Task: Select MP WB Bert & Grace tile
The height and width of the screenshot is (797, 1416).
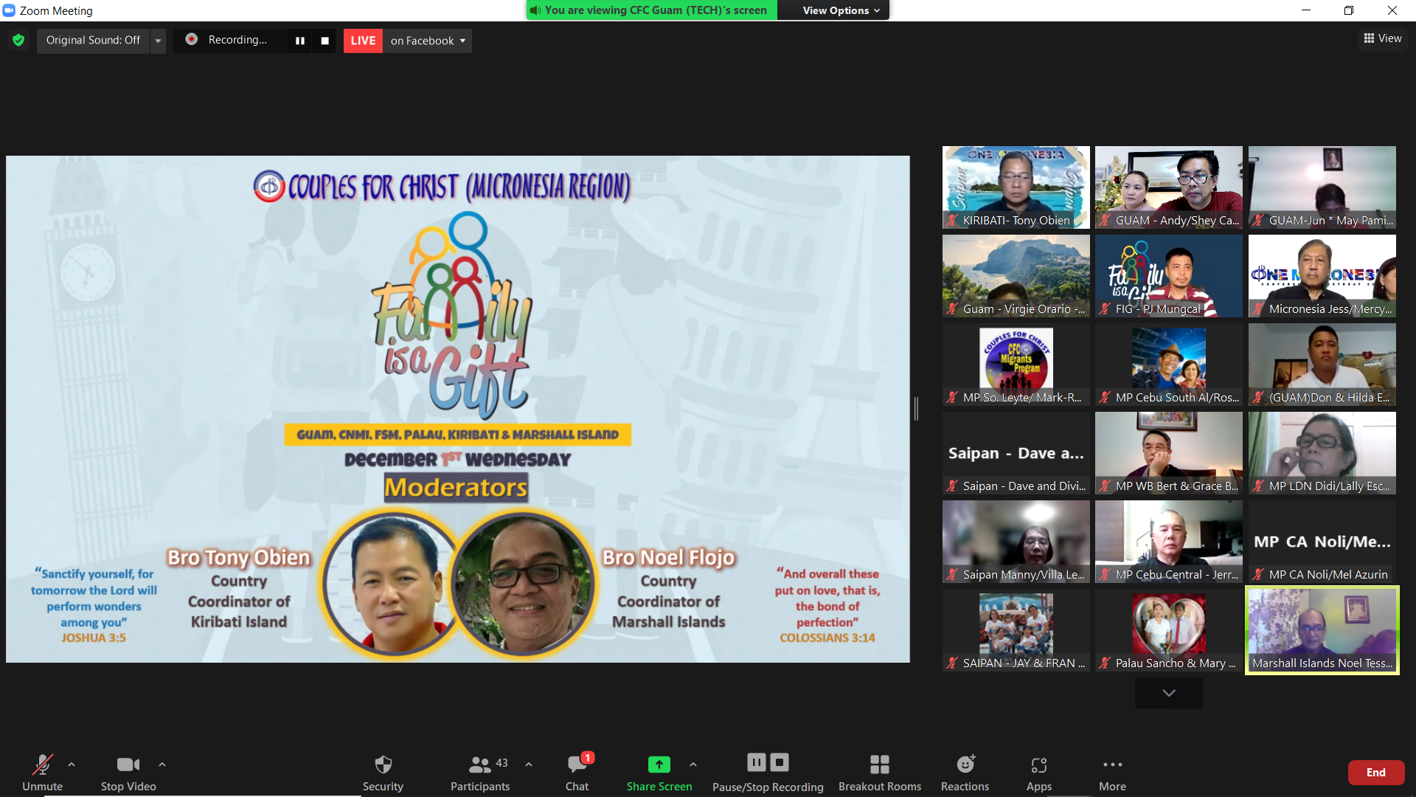Action: tap(1169, 453)
